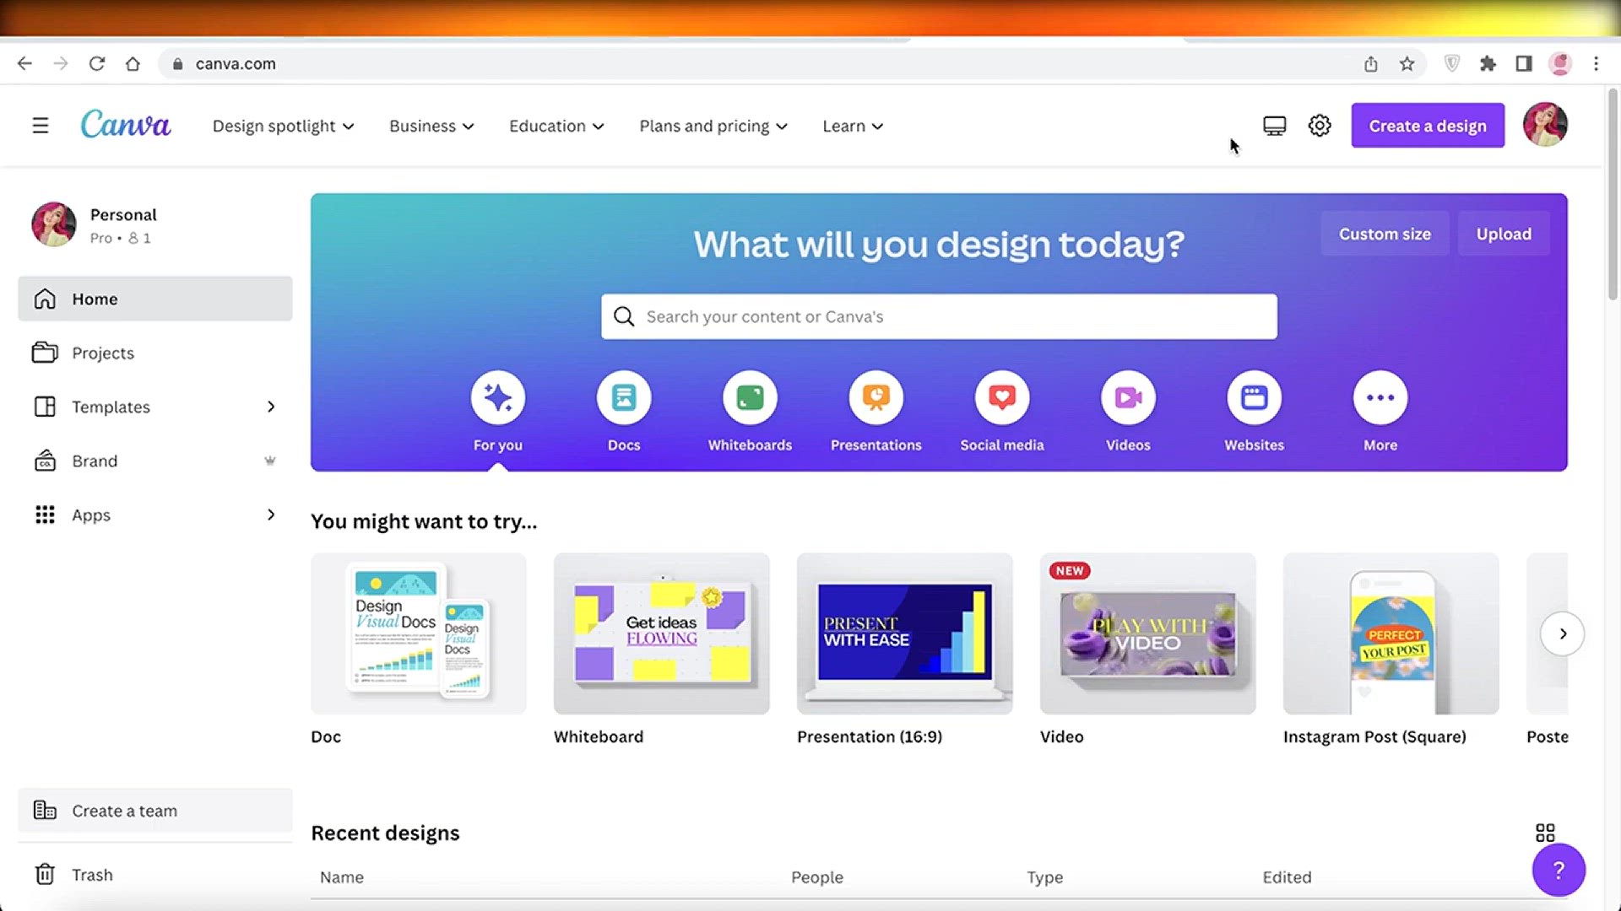Open Brand in the sidebar
Viewport: 1621px width, 911px height.
click(155, 461)
